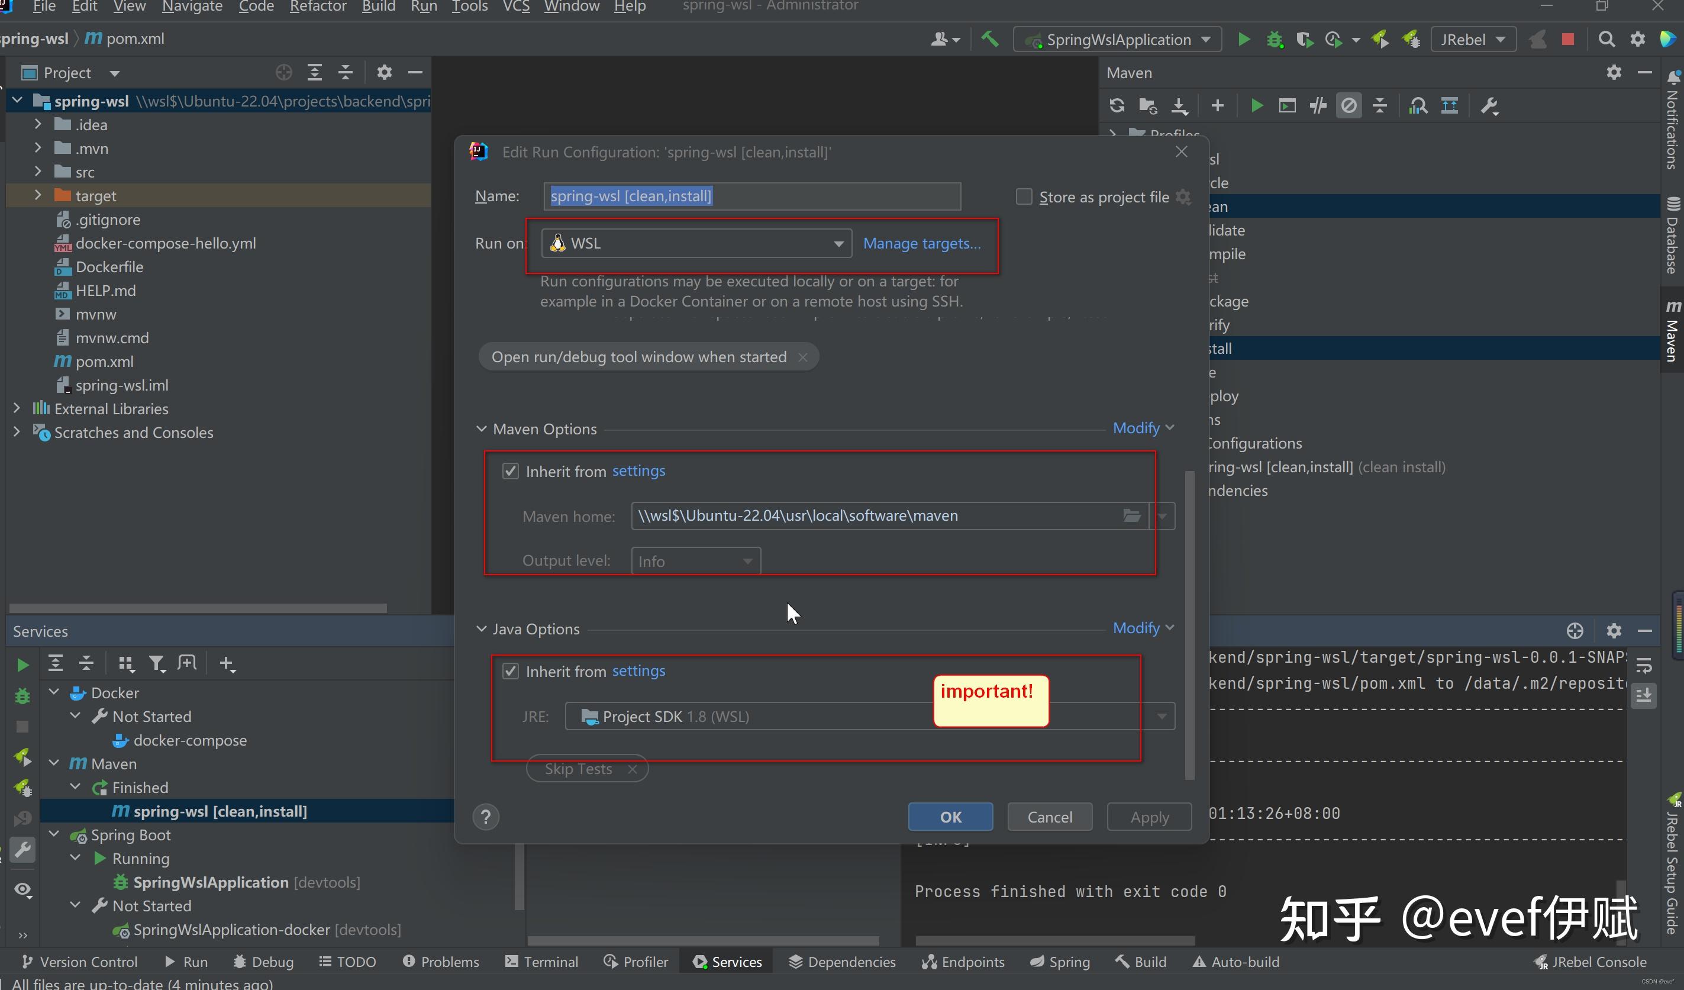1684x990 pixels.
Task: Start debugging with the bug icon
Action: click(1275, 39)
